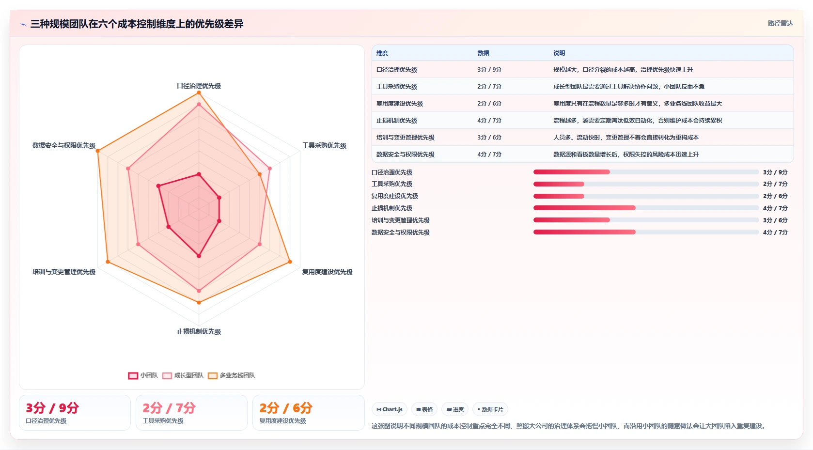The width and height of the screenshot is (813, 450).
Task: Toggle the 多业务线团队 legend series
Action: [231, 375]
